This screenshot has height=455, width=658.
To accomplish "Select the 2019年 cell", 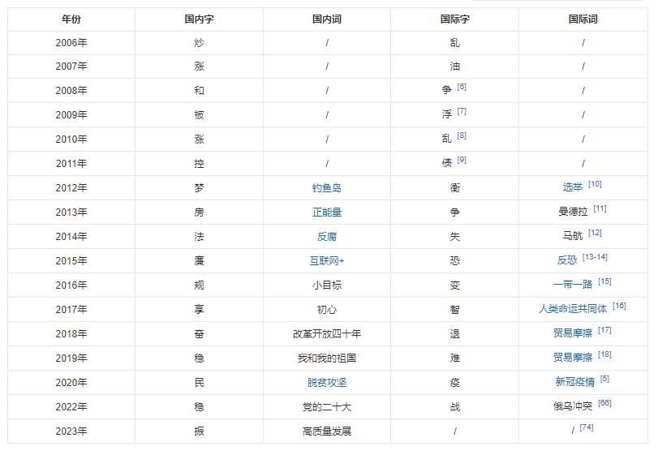I will (x=71, y=358).
